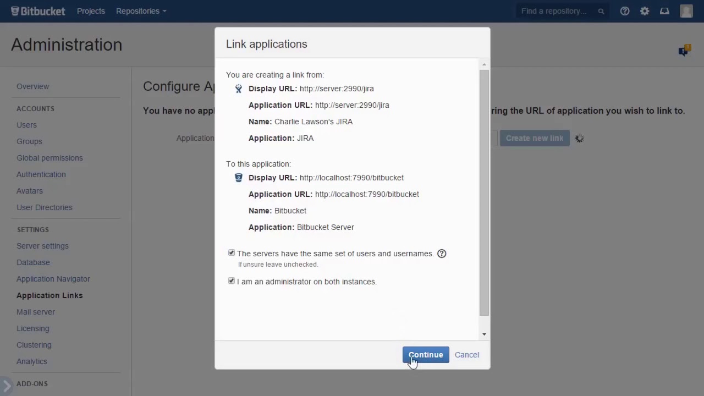Toggle 'servers have the same set of users' checkbox
Viewport: 704px width, 396px height.
click(x=232, y=253)
